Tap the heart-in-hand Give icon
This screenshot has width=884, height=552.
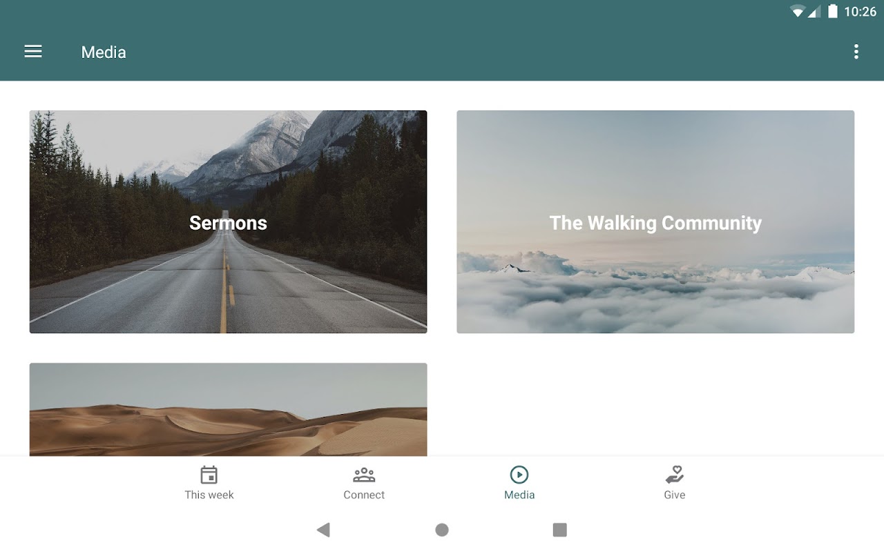pyautogui.click(x=675, y=475)
